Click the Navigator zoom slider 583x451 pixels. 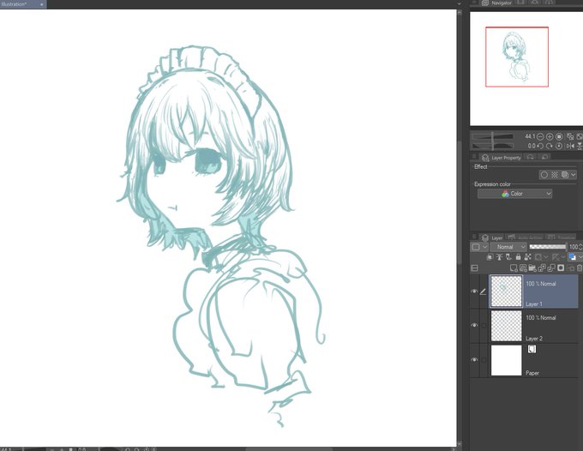[x=492, y=136]
